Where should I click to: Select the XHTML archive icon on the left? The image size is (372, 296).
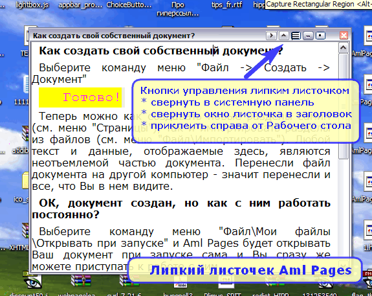point(26,231)
